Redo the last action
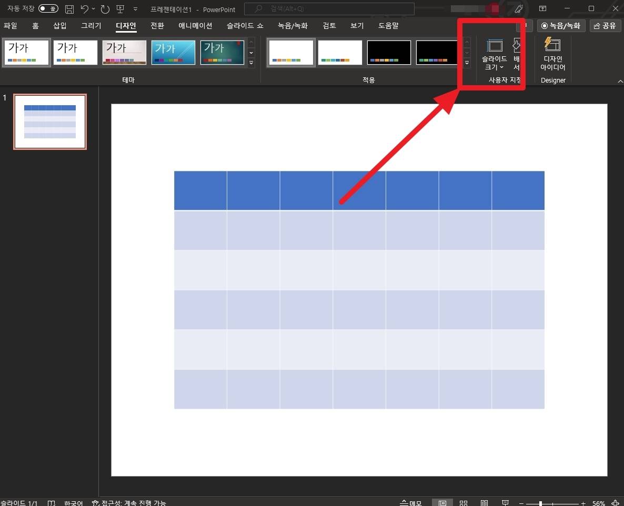This screenshot has width=624, height=506. point(105,9)
